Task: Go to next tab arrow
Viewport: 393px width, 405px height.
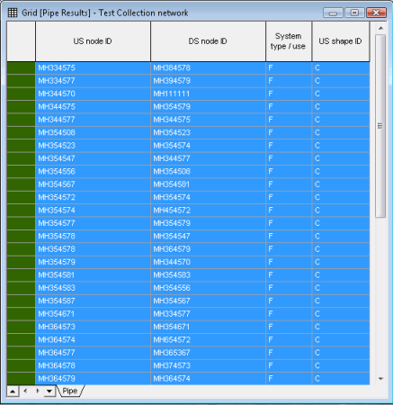Action: 38,391
